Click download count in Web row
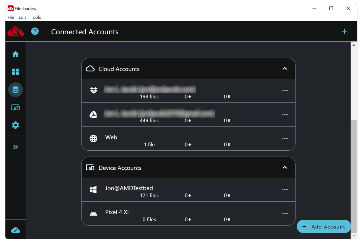This screenshot has width=362, height=245. tap(227, 145)
